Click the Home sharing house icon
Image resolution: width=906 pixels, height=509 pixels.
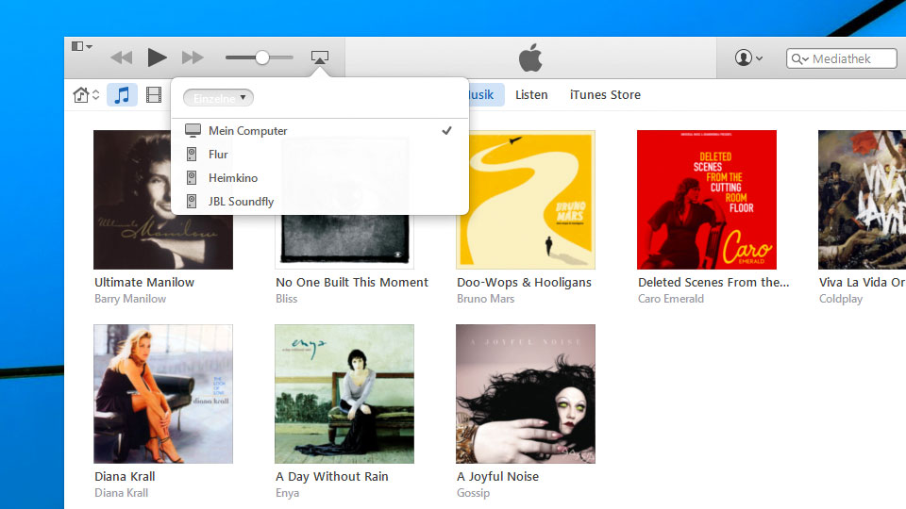coord(81,94)
